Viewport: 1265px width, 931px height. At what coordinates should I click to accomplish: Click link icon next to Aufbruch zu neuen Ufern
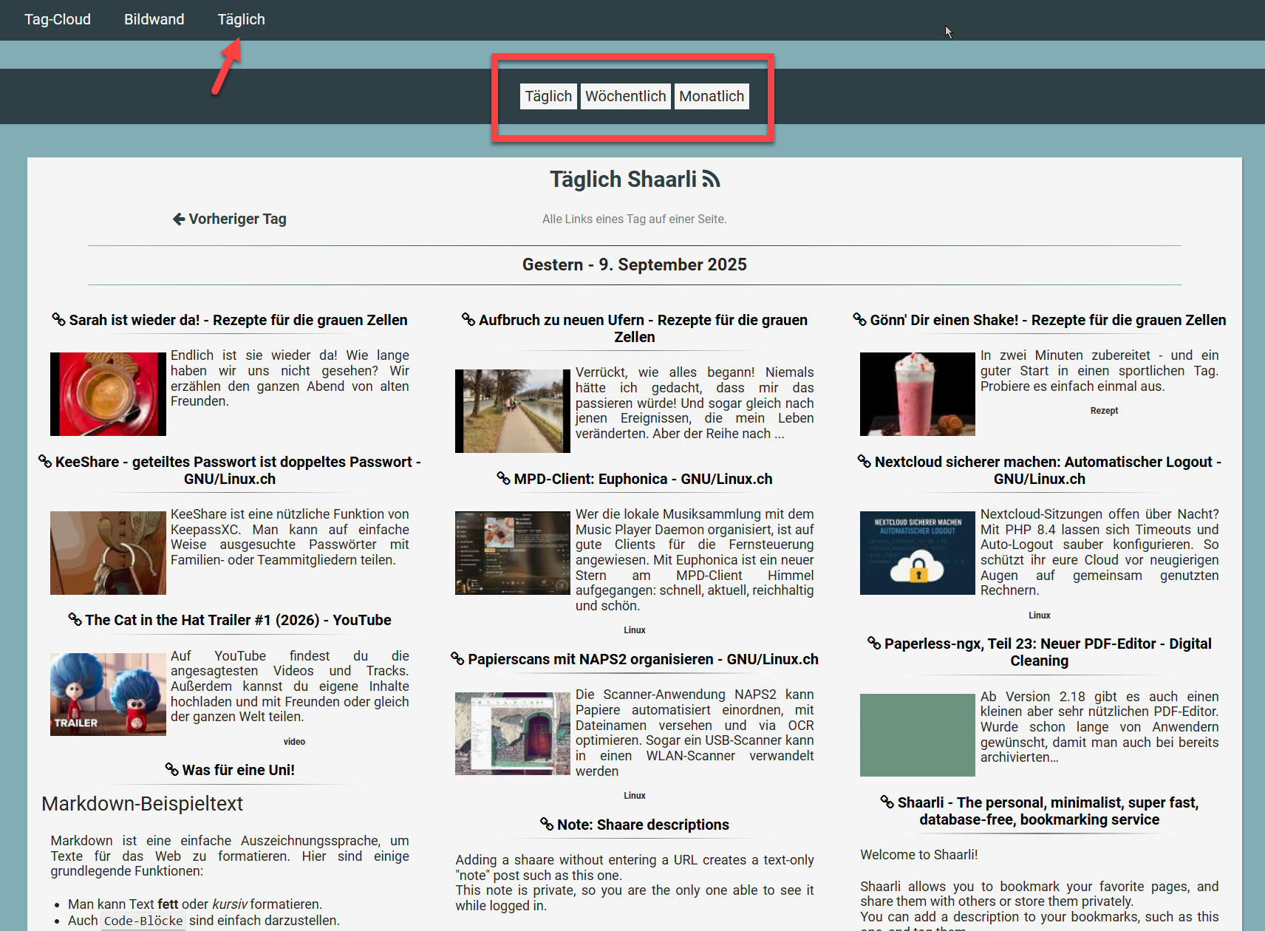[468, 319]
